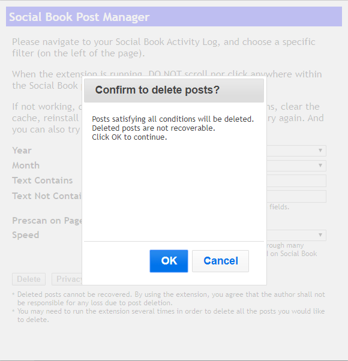Confirm deletion with the OK button

click(169, 261)
